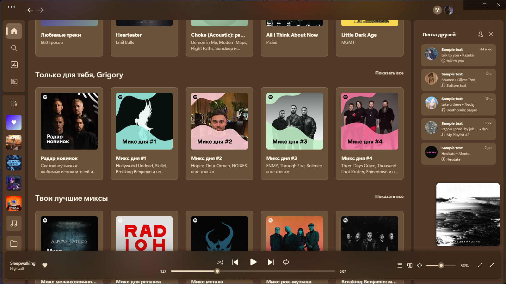
Task: Open the purple-cover playlist in sidebar
Action: [14, 183]
